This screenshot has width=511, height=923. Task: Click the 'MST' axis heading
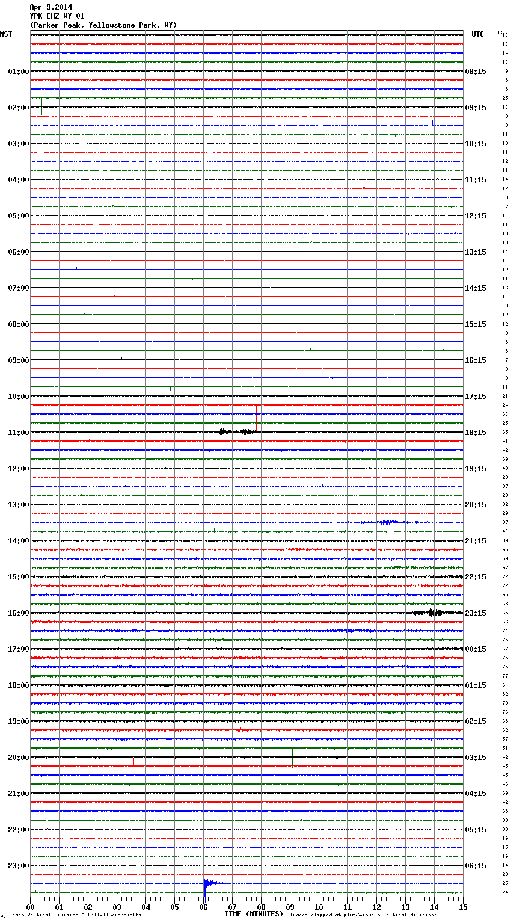6,34
